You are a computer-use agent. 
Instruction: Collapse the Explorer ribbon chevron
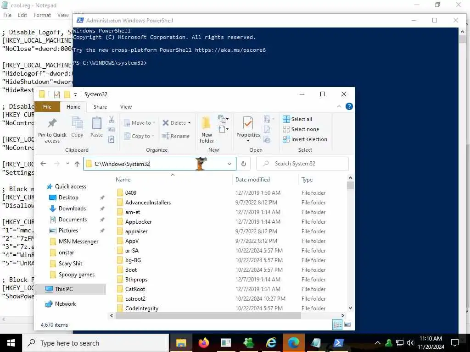pos(339,106)
